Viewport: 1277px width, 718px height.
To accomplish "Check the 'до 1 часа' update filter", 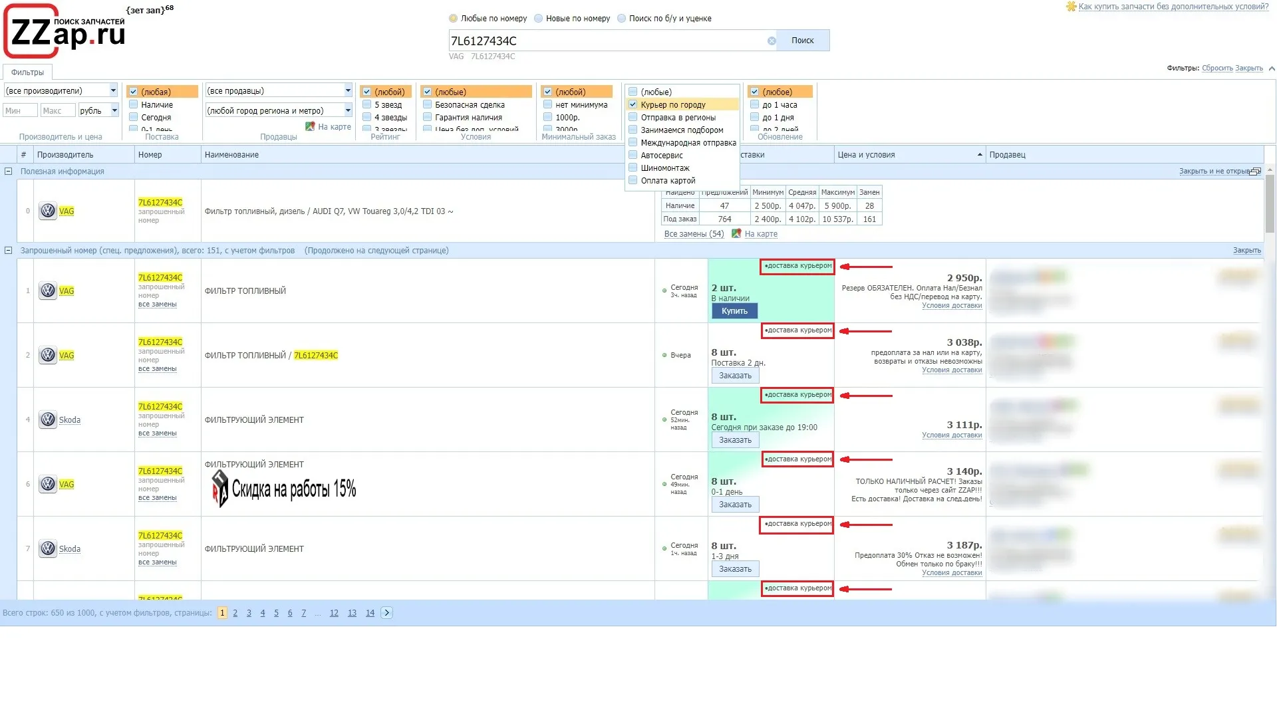I will click(755, 104).
